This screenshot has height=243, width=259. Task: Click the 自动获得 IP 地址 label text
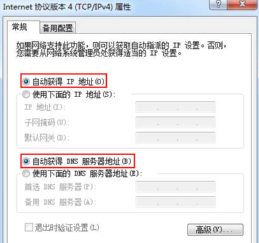pyautogui.click(x=69, y=82)
